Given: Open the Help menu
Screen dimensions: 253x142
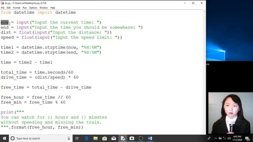Looking at the screenshot, I should coord(53,8).
